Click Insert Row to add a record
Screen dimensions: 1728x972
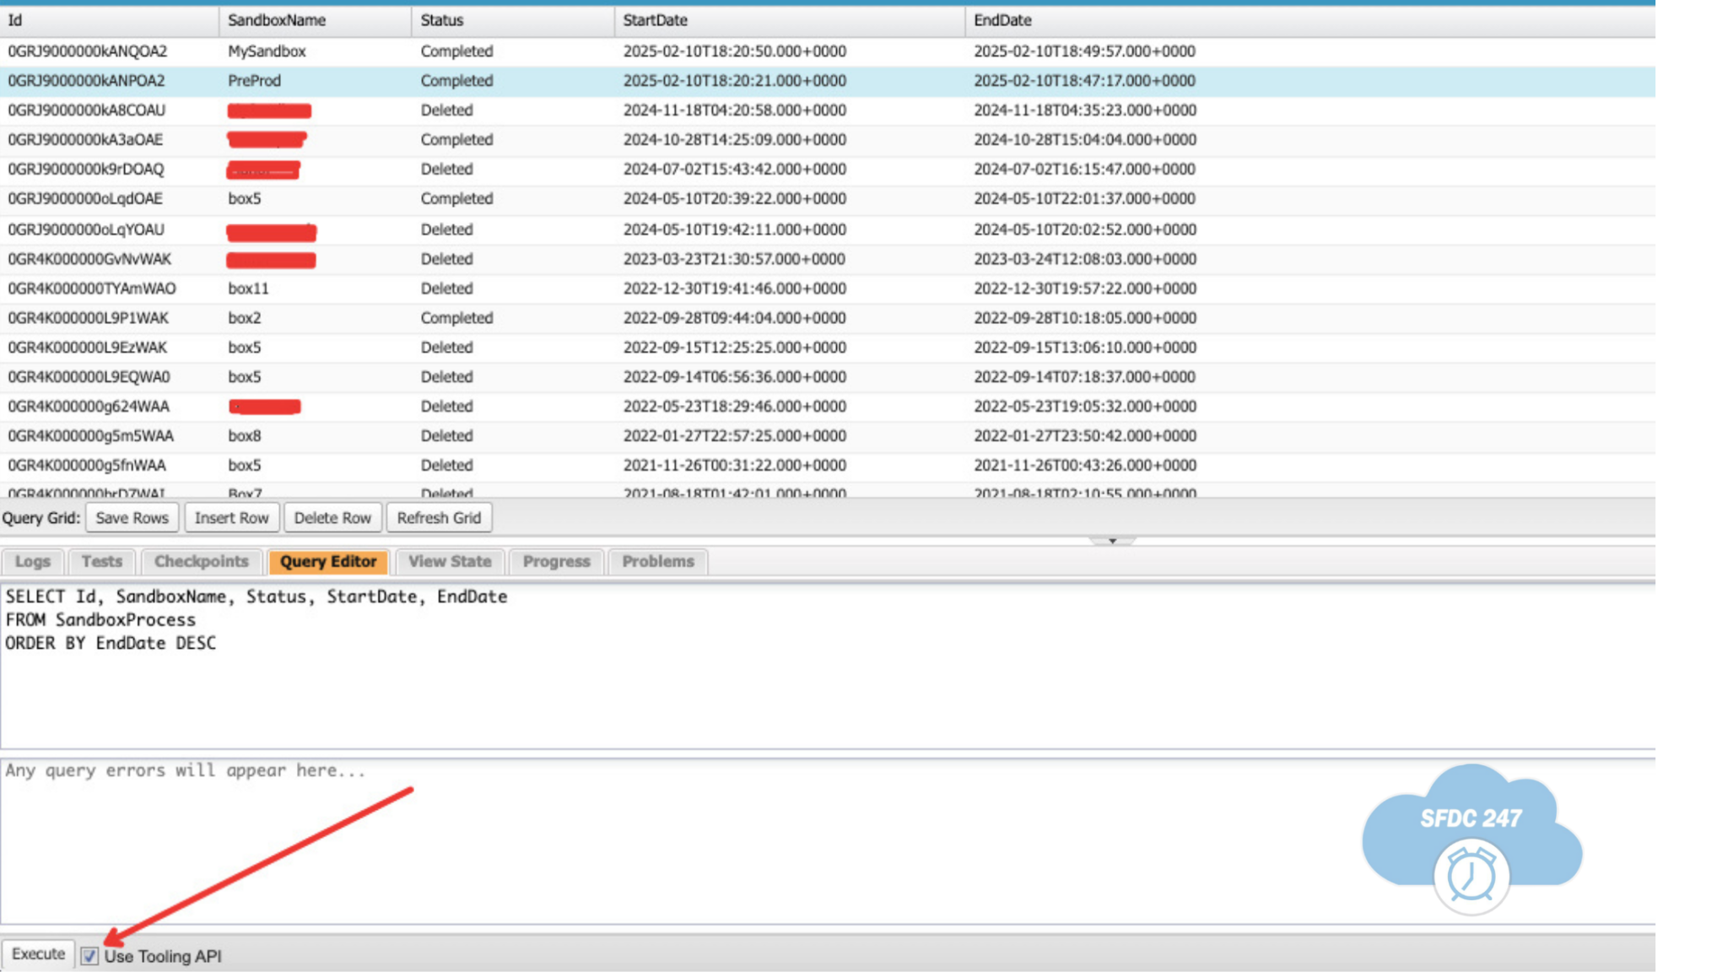231,517
